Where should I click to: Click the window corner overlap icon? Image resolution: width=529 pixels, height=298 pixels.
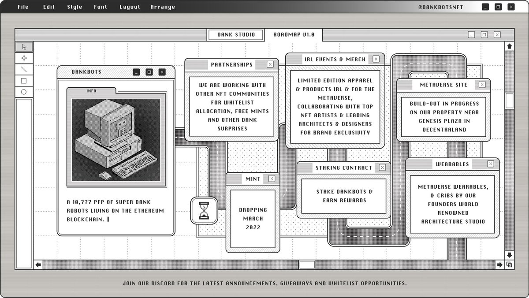pos(509,264)
